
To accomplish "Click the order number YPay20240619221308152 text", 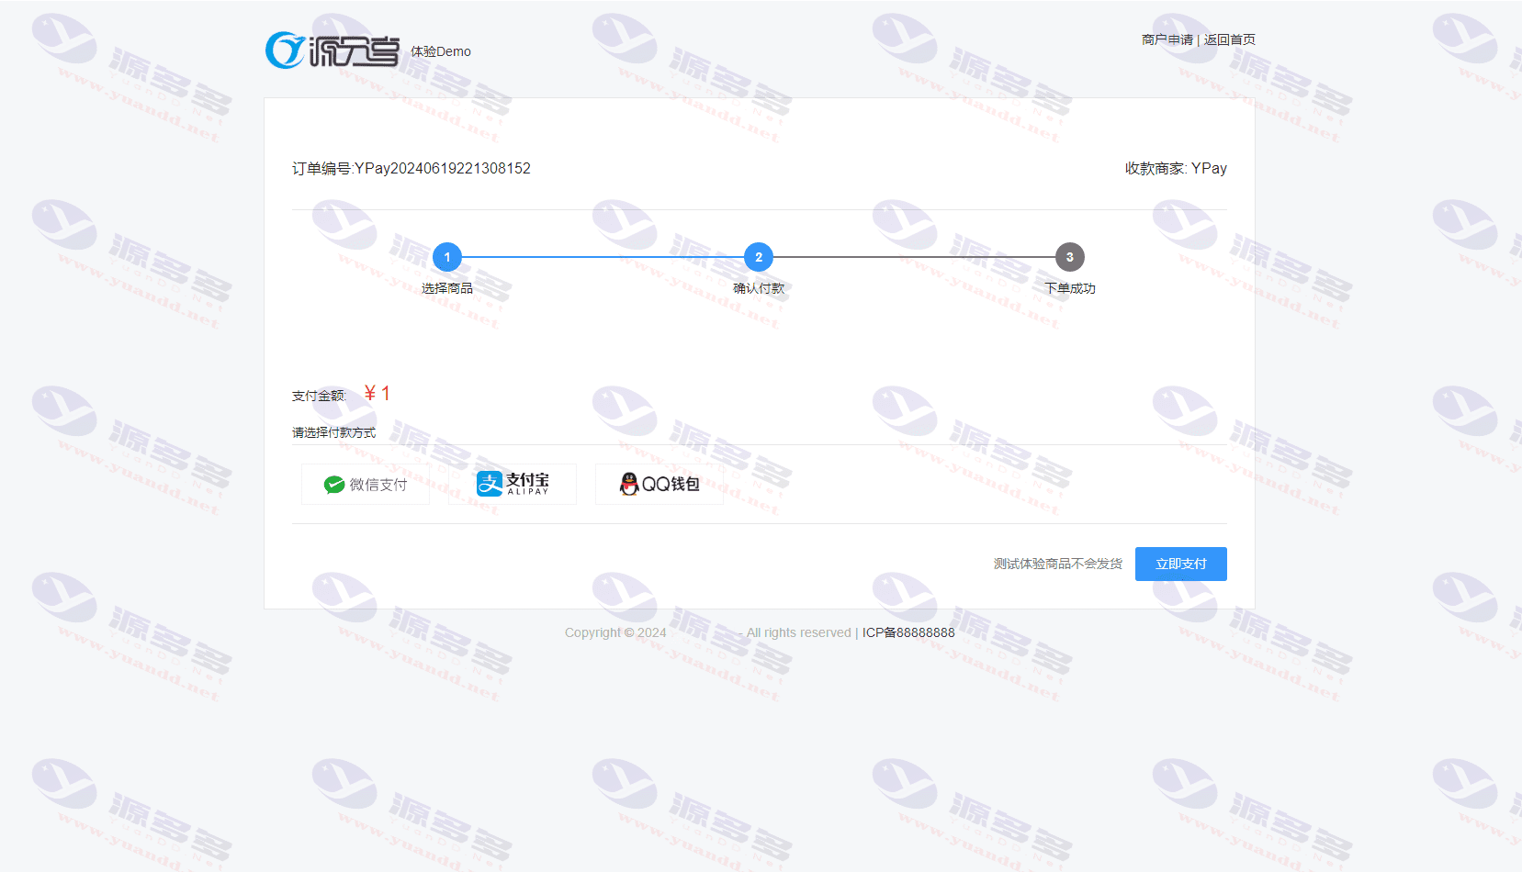I will click(443, 168).
